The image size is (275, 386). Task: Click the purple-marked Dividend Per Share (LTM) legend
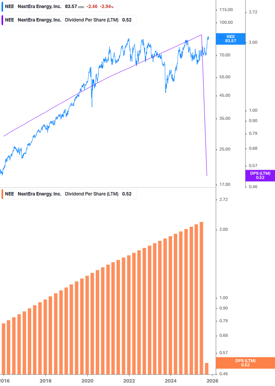(69, 20)
